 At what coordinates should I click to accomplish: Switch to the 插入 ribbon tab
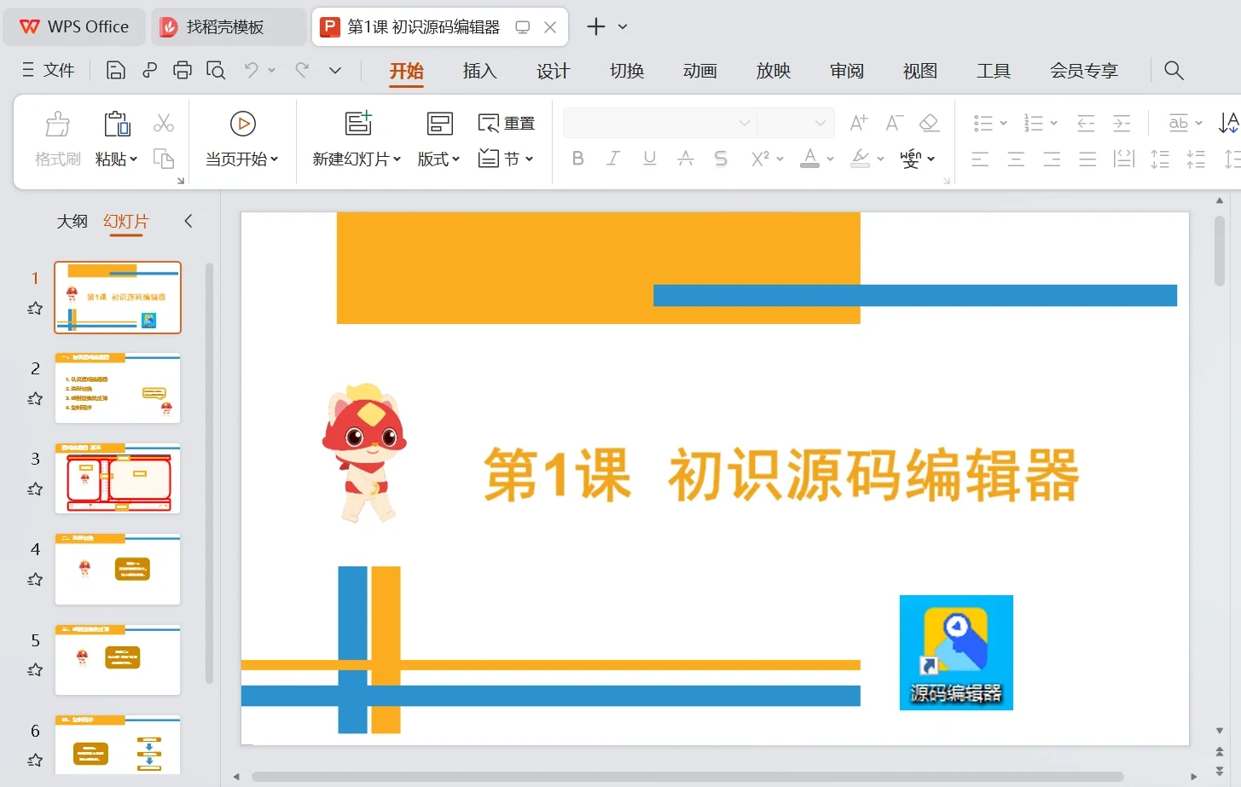pos(479,72)
